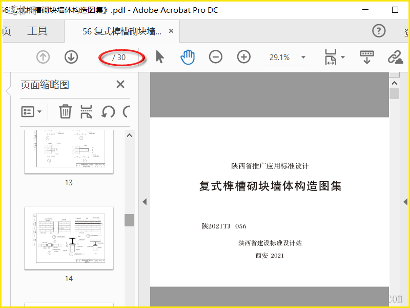Screen dimensions: 410x308
Task: Go to next page with down arrow
Action: (71, 57)
